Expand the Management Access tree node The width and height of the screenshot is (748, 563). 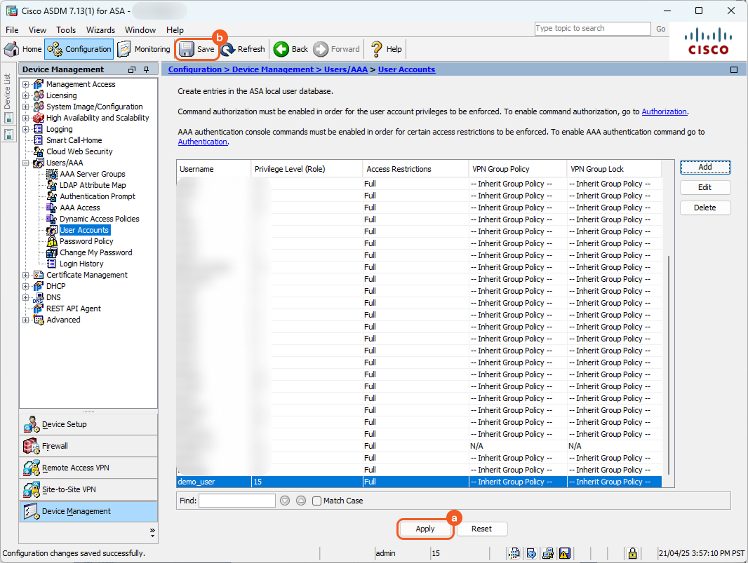pyautogui.click(x=26, y=84)
